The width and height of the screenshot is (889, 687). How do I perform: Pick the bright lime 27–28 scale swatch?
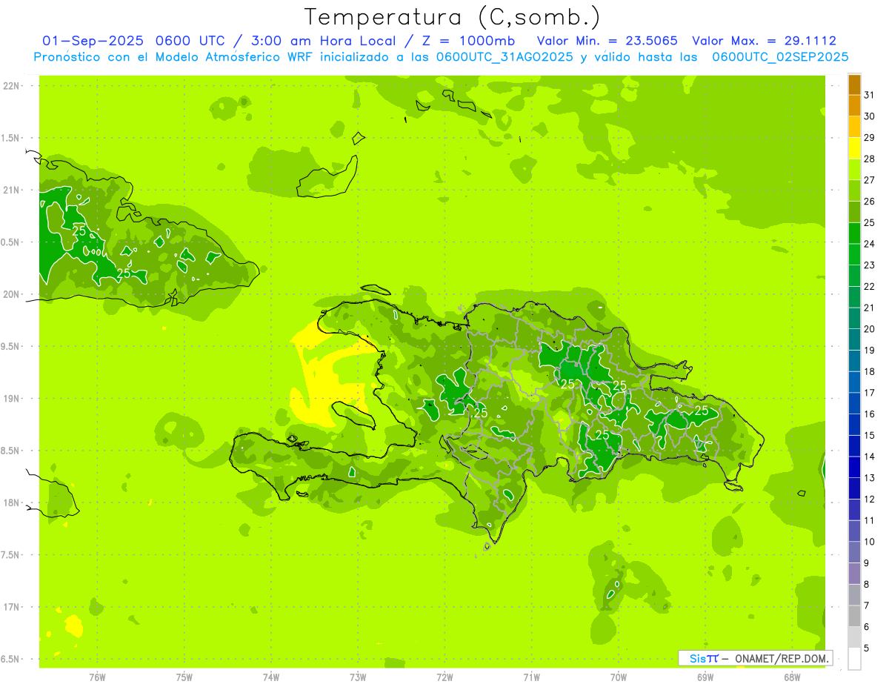tap(854, 170)
